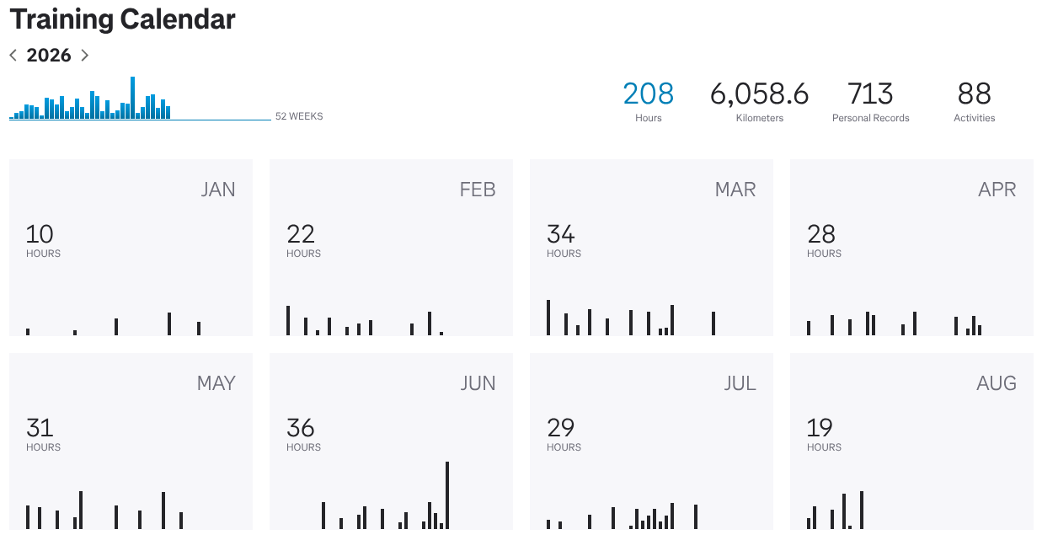Go to next year with right chevron
Viewport: 1042px width, 540px height.
click(x=84, y=56)
